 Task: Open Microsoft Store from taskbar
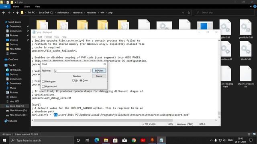[115, 140]
